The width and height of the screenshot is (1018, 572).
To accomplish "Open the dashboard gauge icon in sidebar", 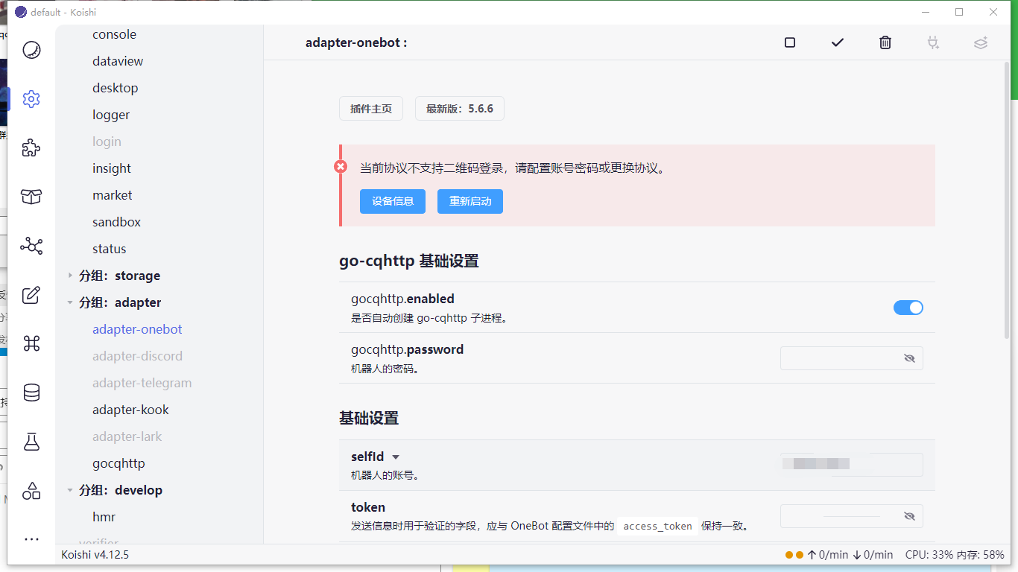I will click(31, 50).
